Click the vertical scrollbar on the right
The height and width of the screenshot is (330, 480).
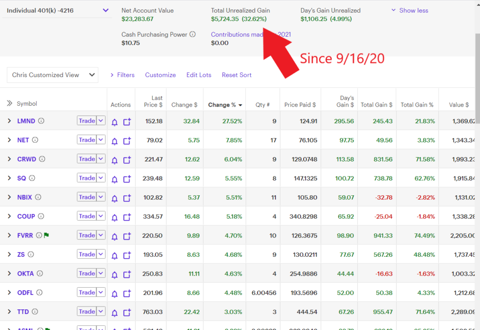(477, 141)
